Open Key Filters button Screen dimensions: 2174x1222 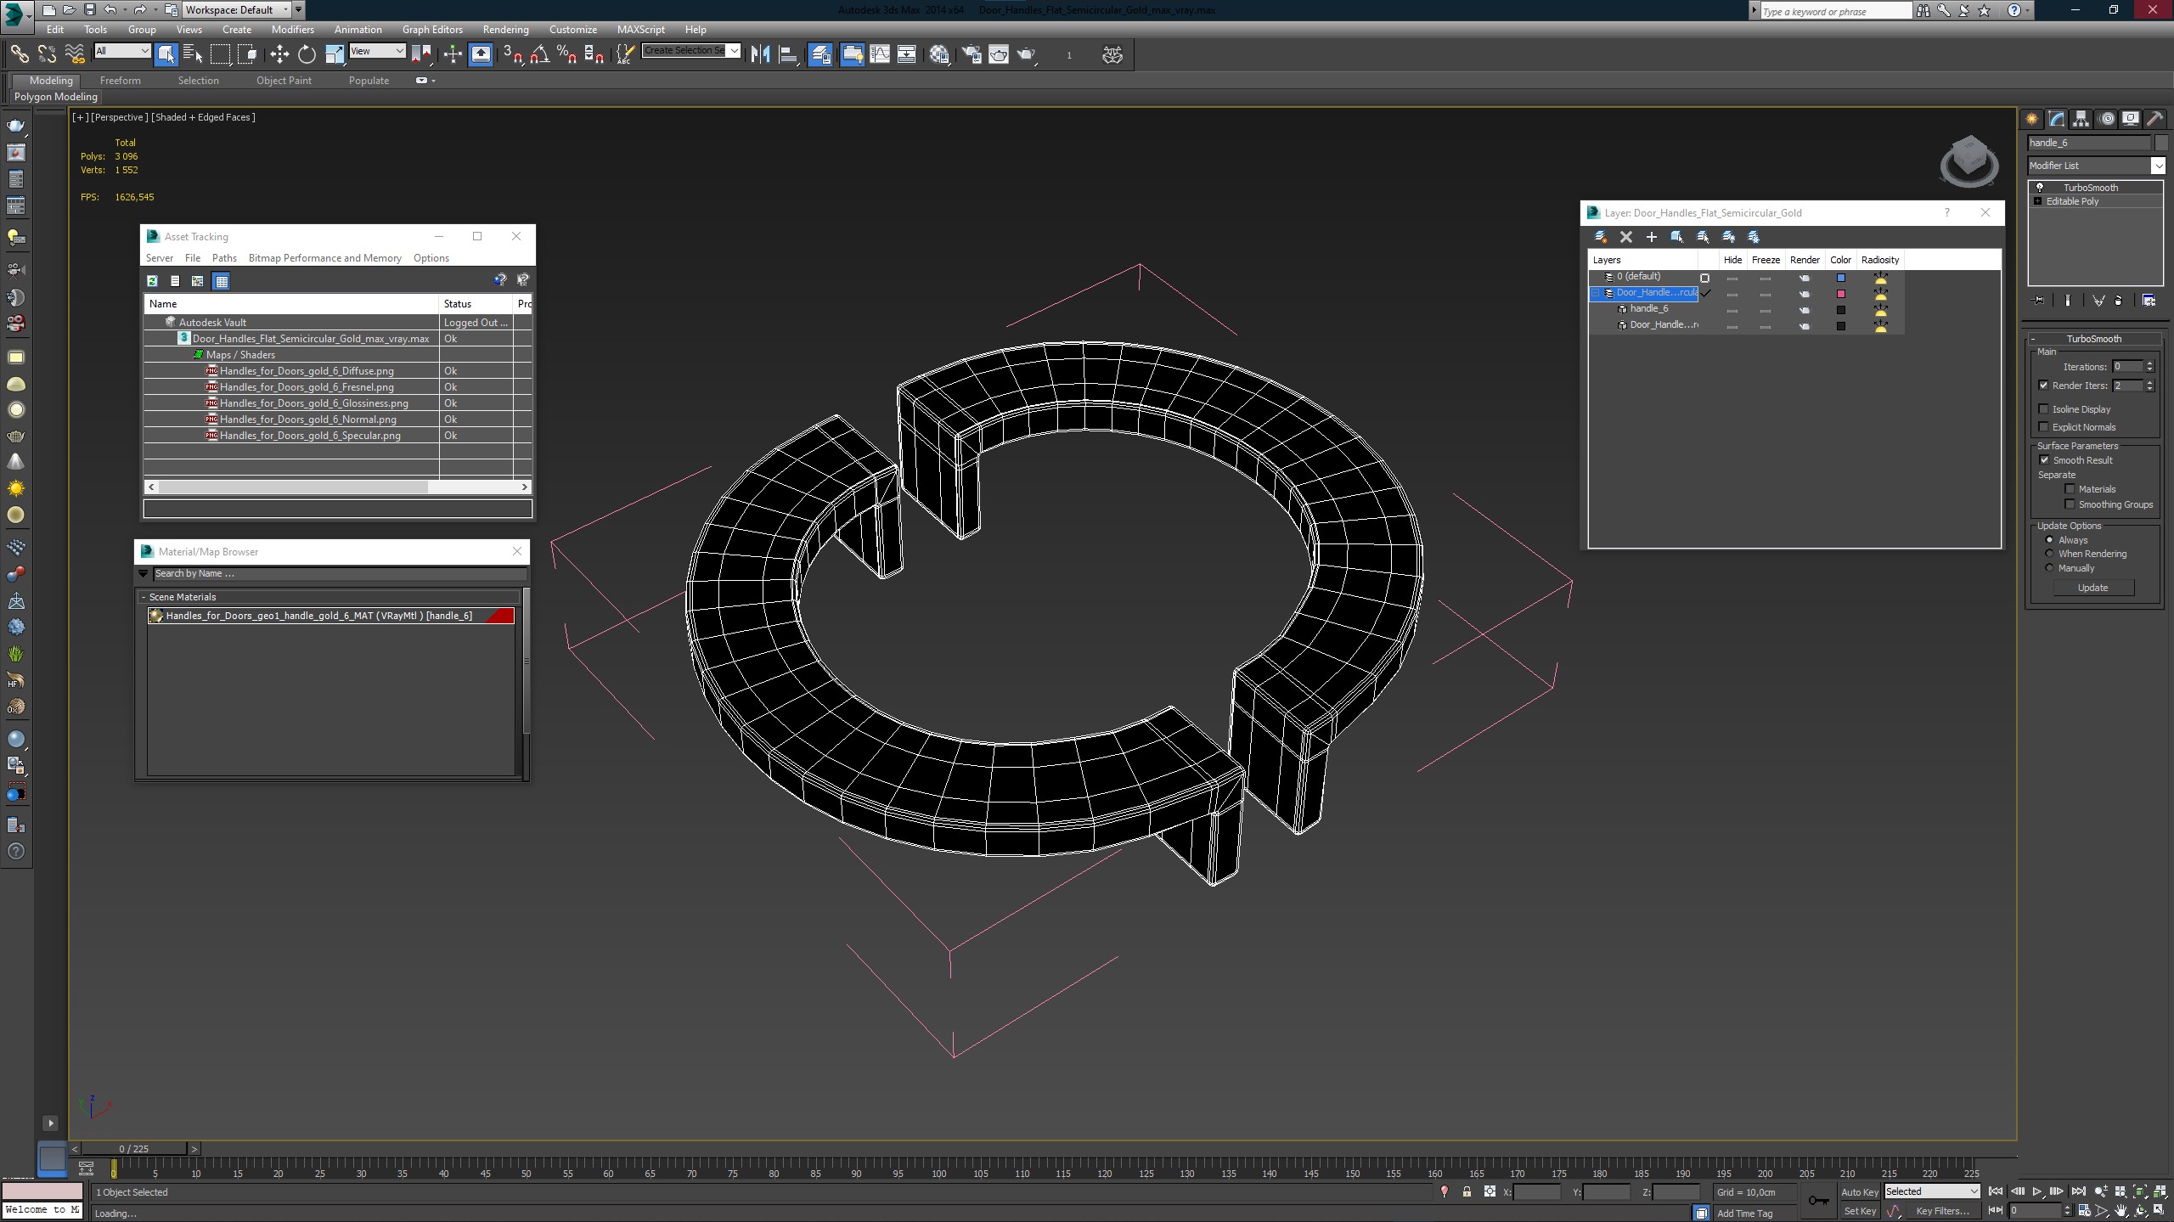tap(1941, 1212)
